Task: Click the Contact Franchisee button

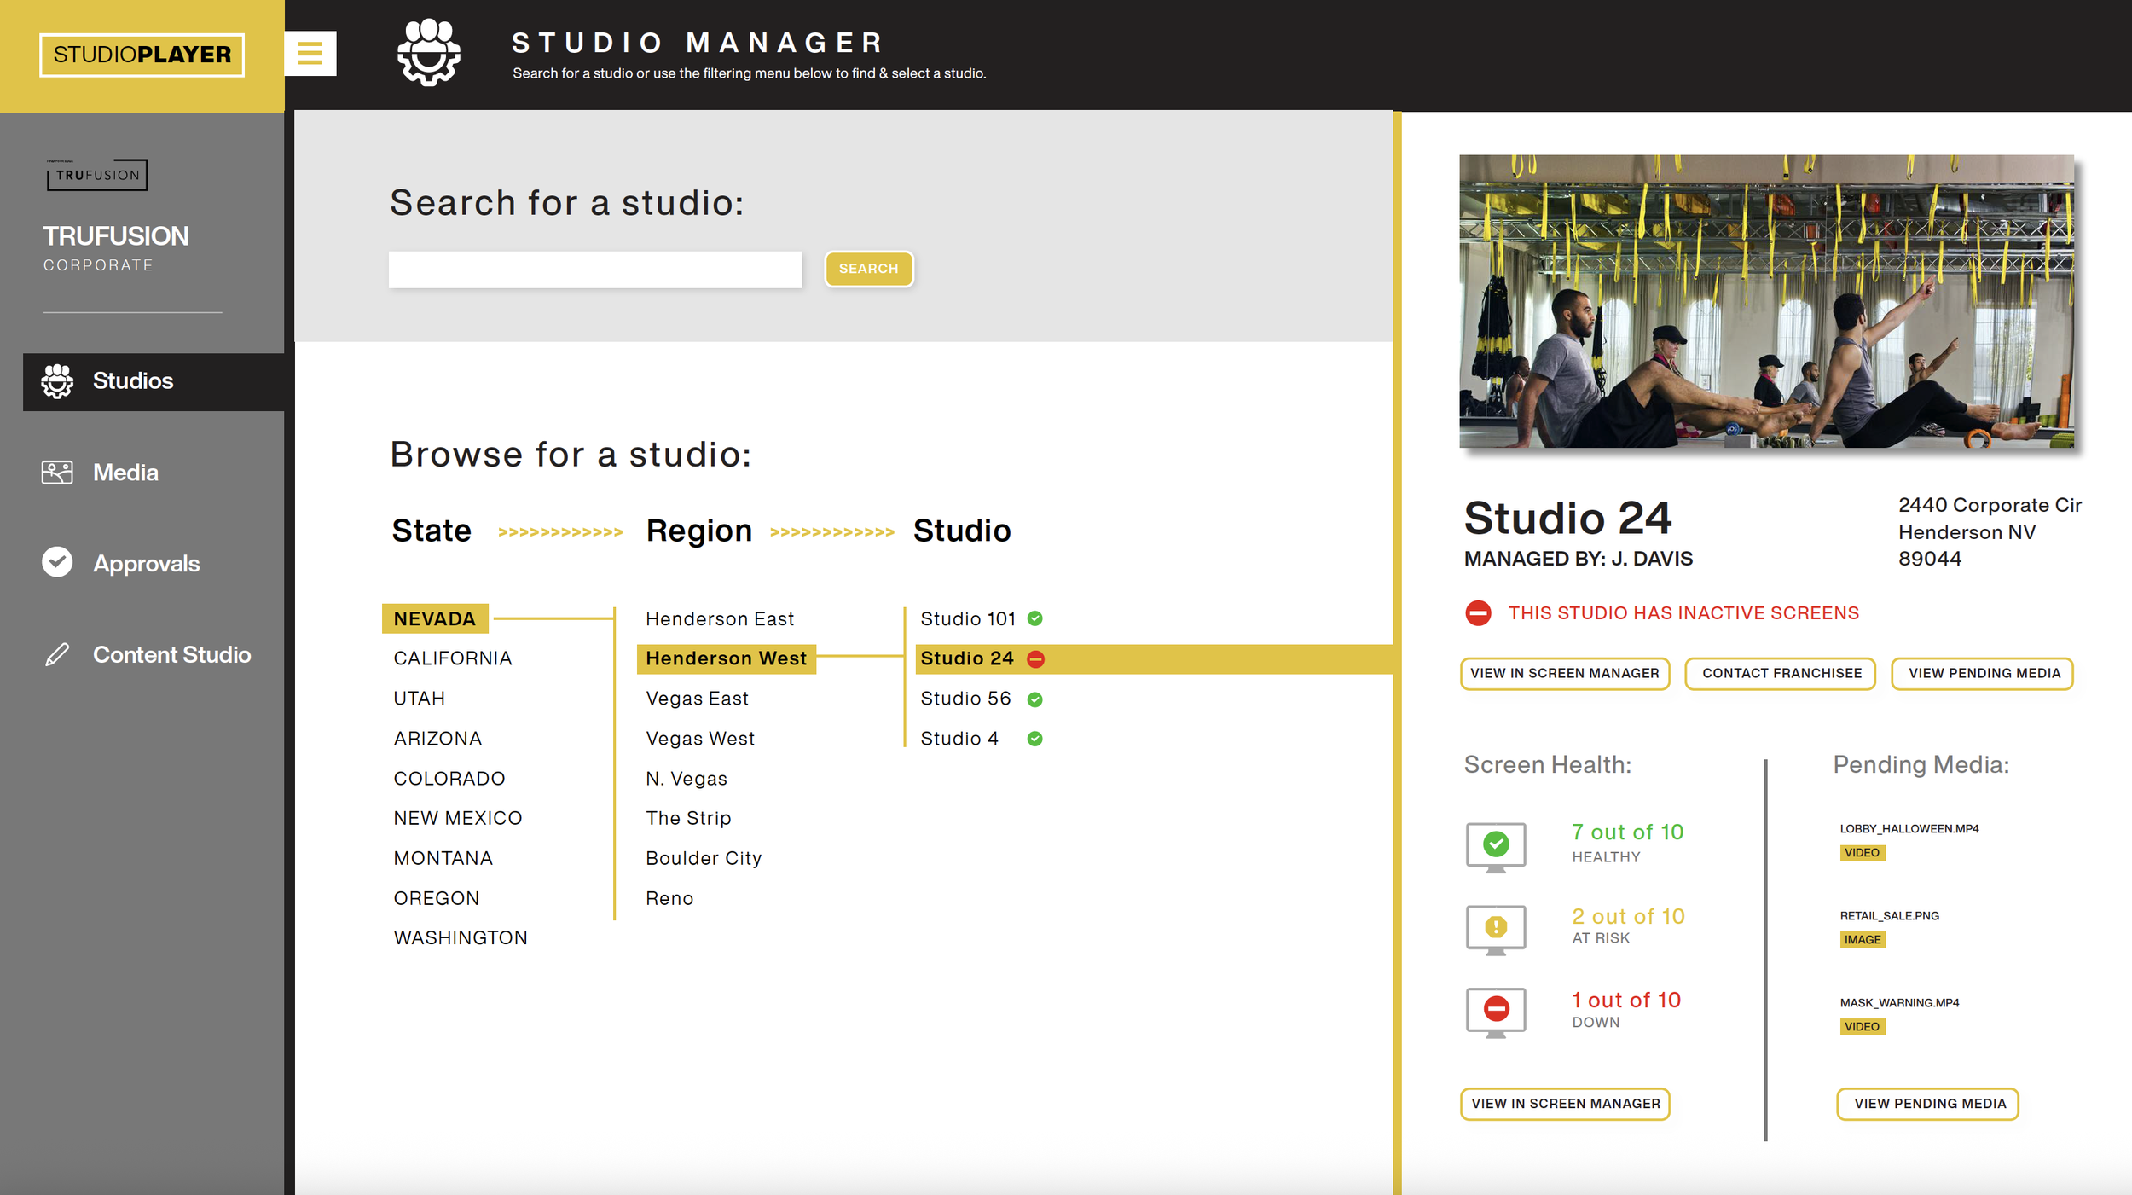Action: 1781,674
